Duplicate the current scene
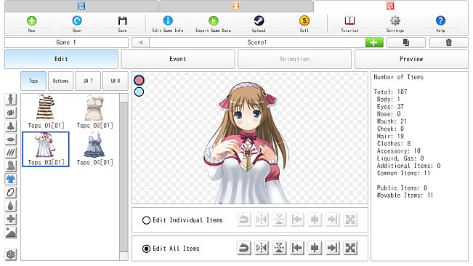Screen dimensions: 473x266 [x=406, y=43]
